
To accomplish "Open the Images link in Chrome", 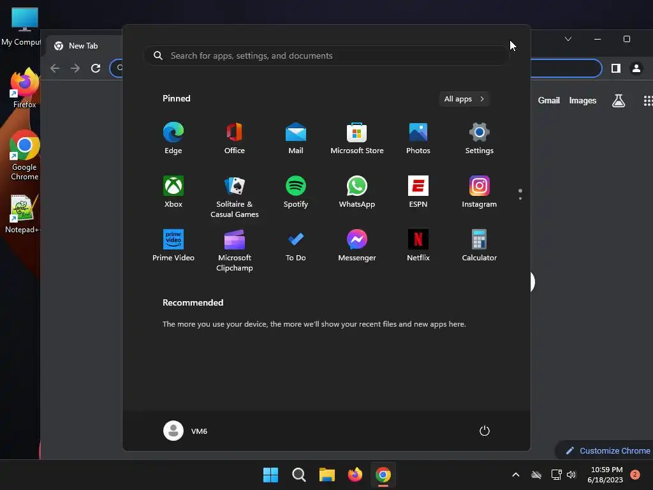I will [x=583, y=100].
